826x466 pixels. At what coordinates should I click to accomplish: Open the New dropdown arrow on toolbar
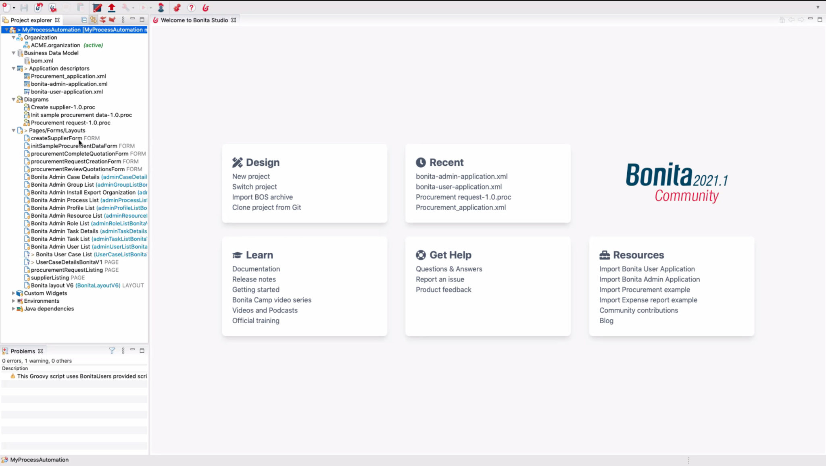[x=13, y=7]
